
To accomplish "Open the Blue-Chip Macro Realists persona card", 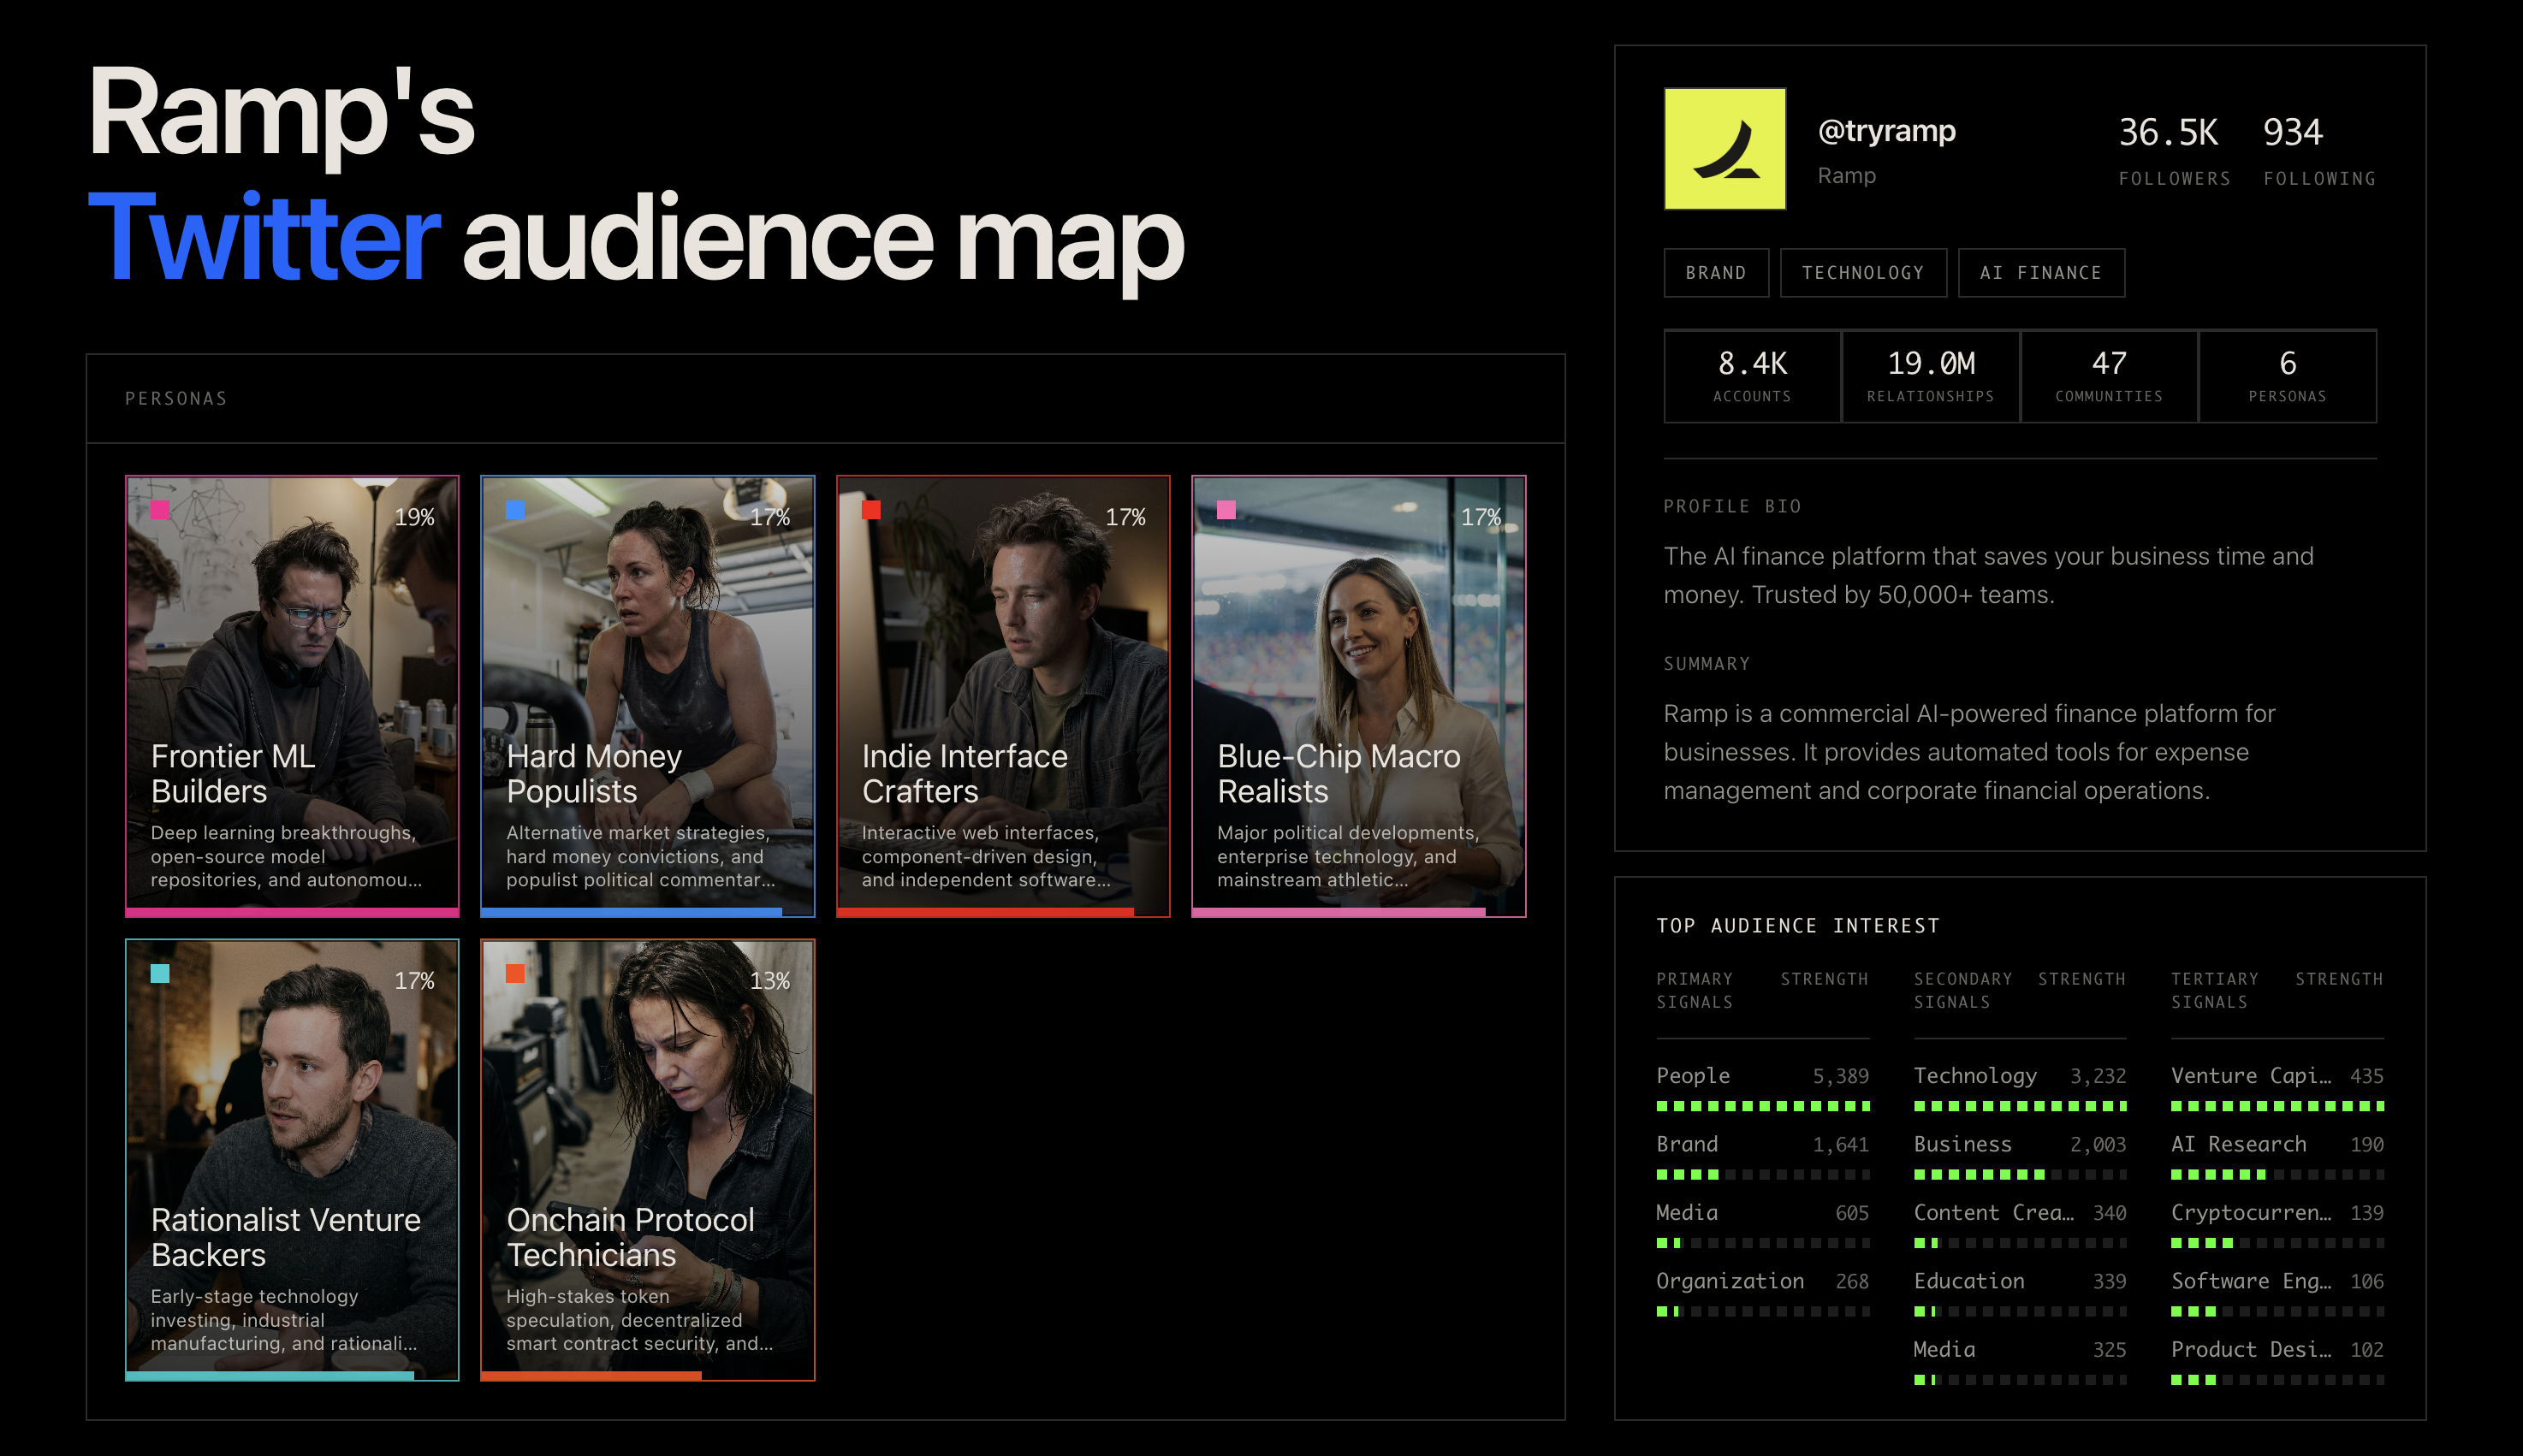I will pos(1358,696).
